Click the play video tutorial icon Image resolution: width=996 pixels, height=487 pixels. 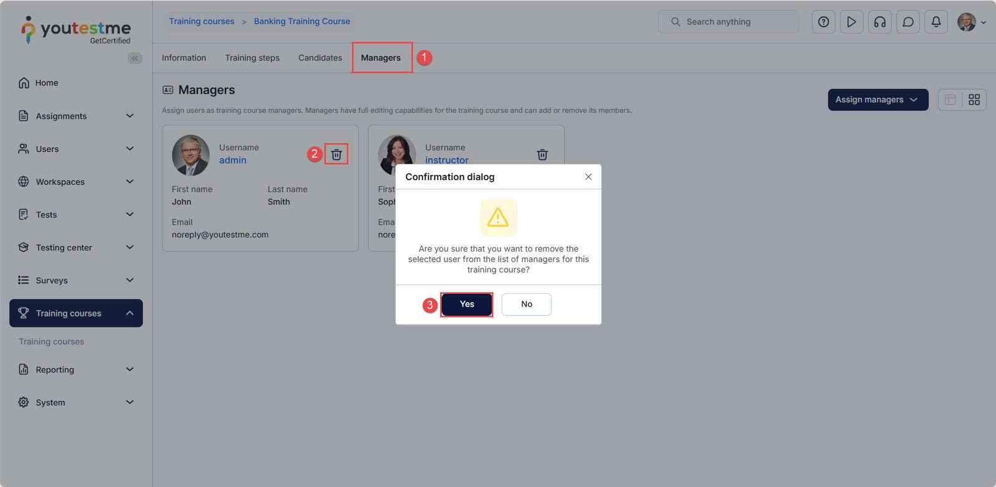pyautogui.click(x=852, y=22)
